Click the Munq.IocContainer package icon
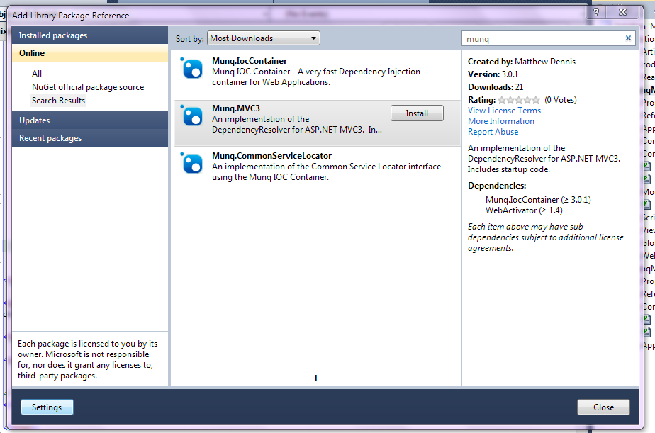655x433 pixels. click(191, 69)
